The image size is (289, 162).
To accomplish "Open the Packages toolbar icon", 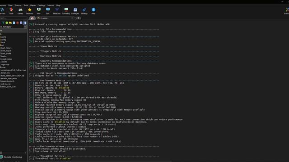I will [x=75, y=11].
